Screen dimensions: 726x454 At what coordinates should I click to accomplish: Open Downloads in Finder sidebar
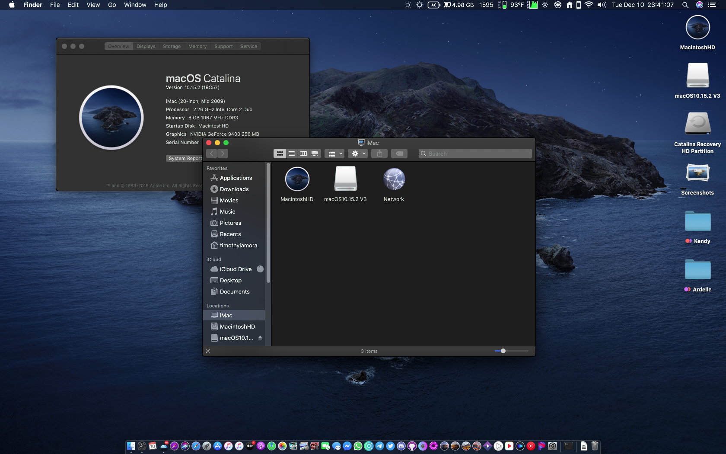234,189
